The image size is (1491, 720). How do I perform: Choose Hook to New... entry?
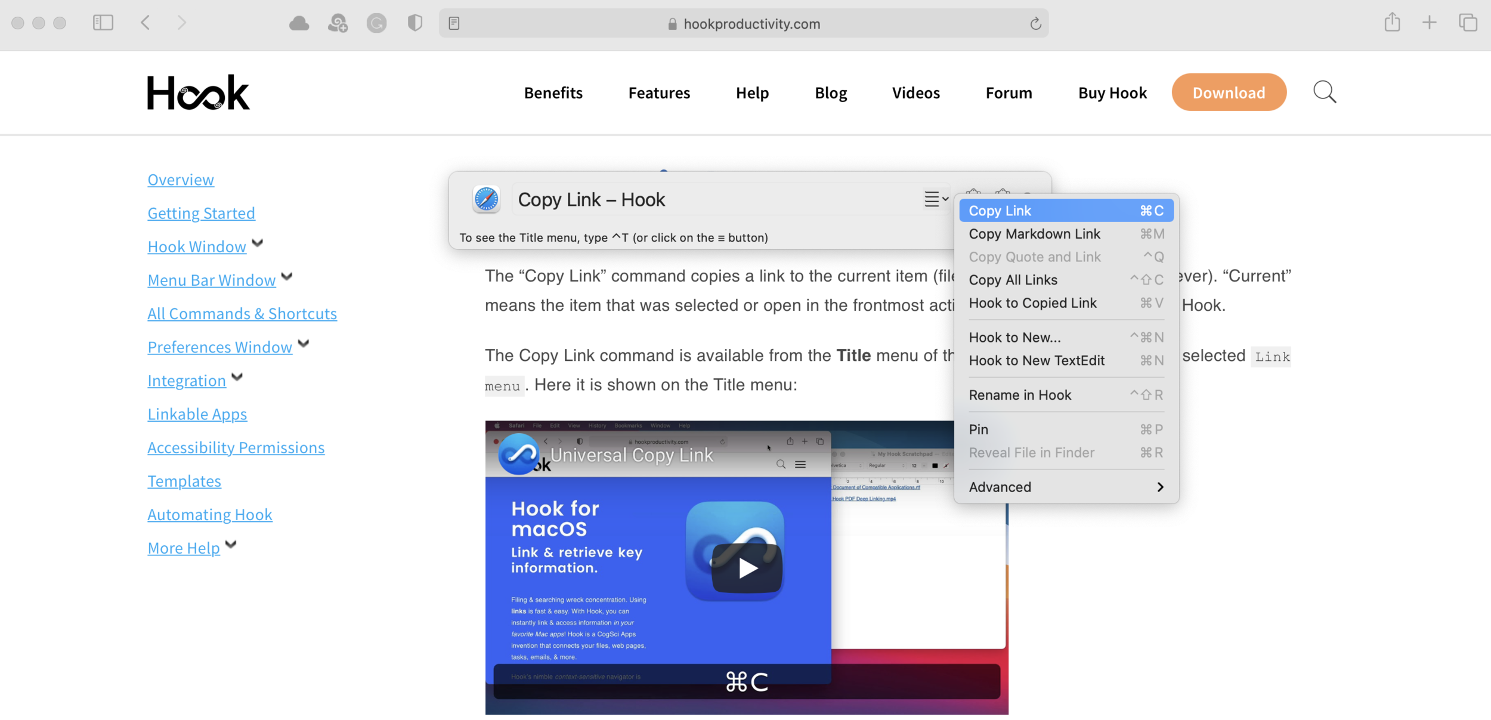(x=1066, y=338)
